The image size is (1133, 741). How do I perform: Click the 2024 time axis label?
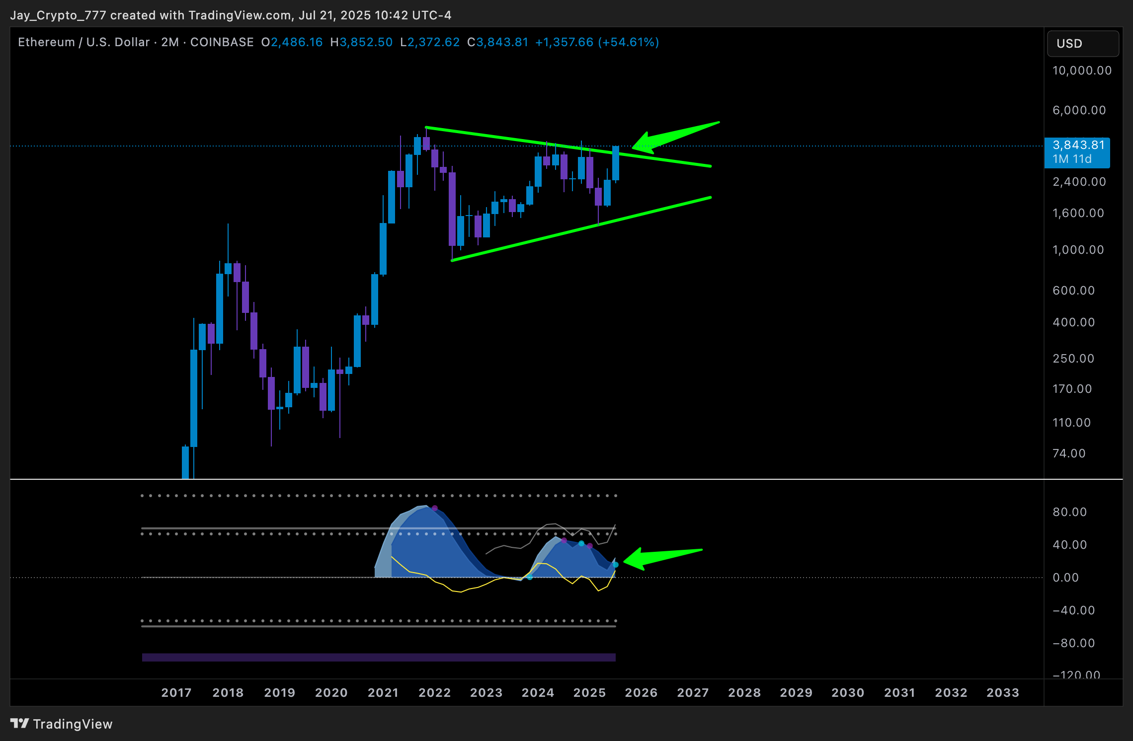(x=538, y=693)
